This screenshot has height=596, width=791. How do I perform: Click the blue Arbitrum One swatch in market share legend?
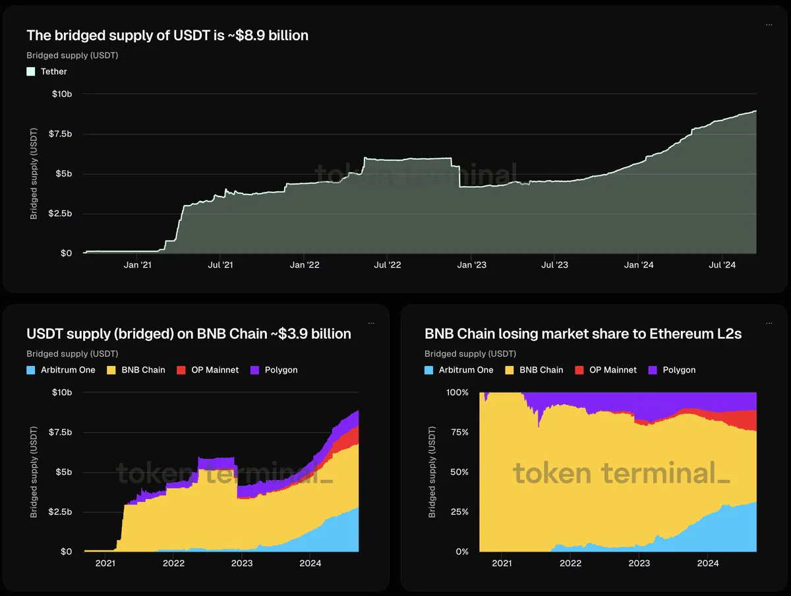429,370
